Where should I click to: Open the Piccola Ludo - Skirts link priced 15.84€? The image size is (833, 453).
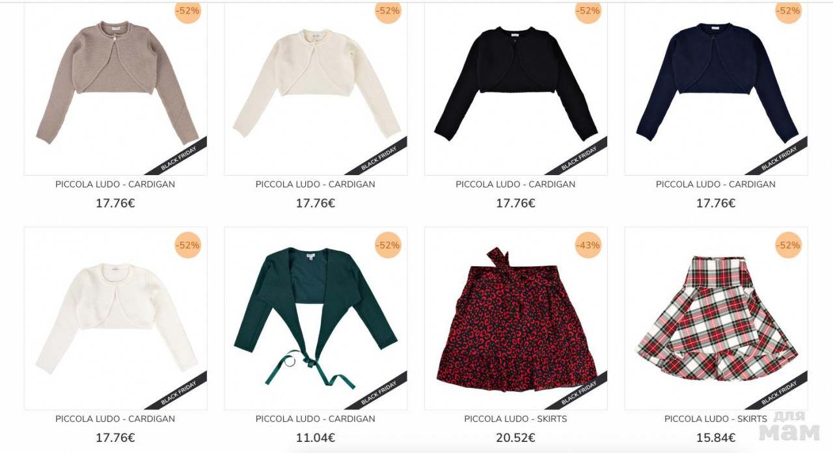pyautogui.click(x=716, y=419)
